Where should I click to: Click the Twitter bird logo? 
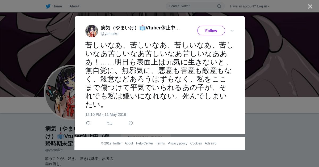(48, 6)
